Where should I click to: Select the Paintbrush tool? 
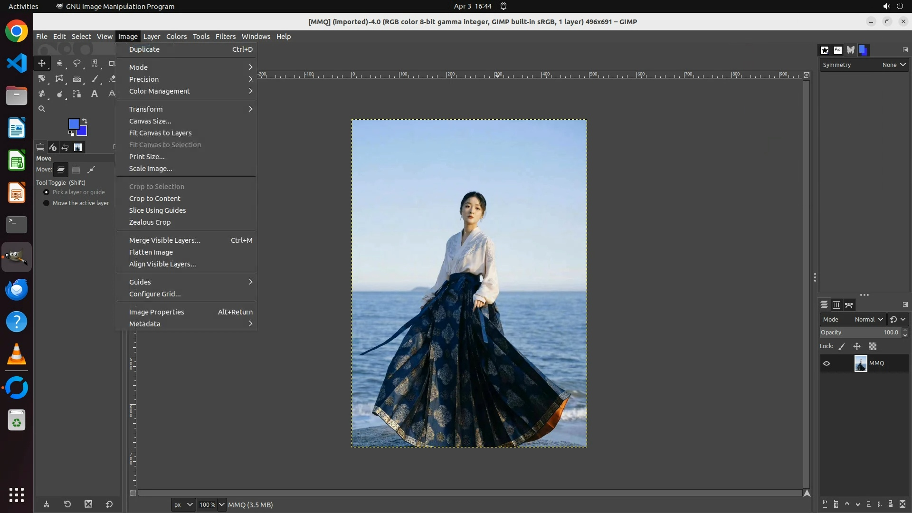coord(95,79)
